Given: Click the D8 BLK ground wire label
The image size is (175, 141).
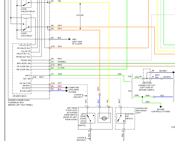Looking at the screenshot, I should [56, 38].
